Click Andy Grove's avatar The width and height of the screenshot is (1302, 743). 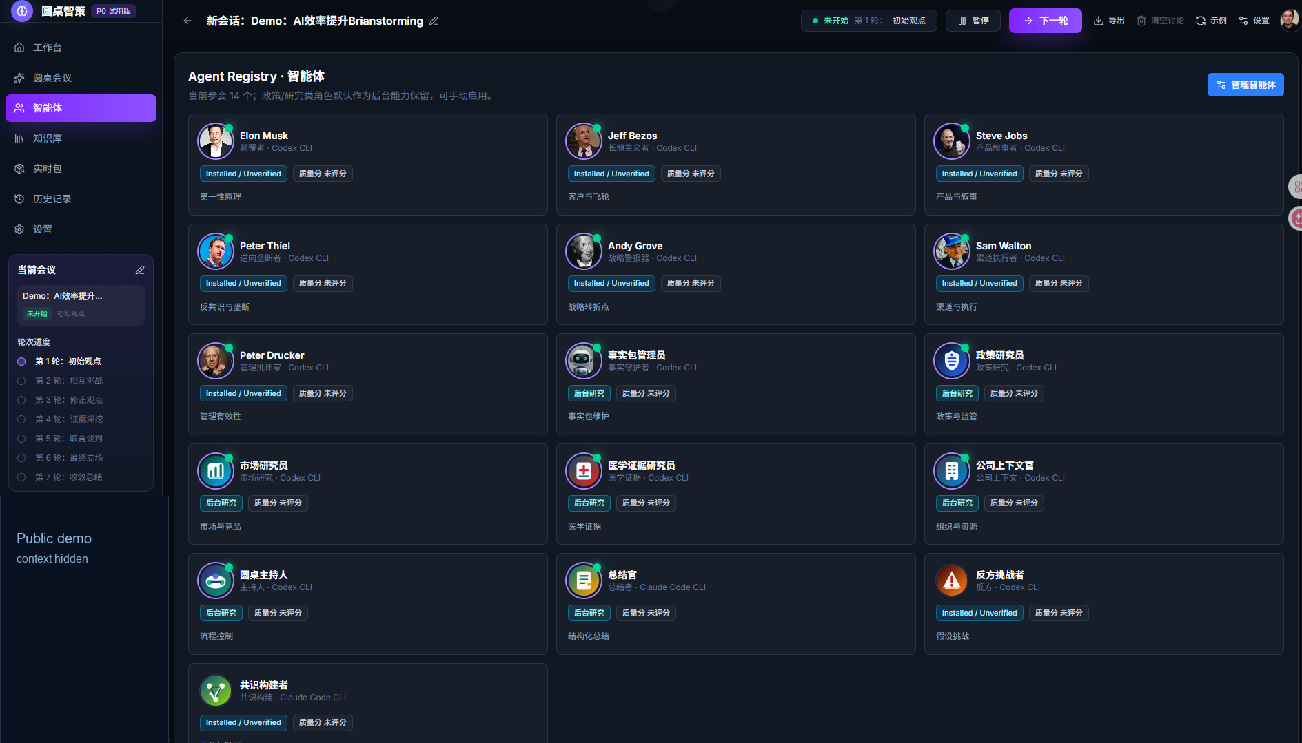point(584,251)
